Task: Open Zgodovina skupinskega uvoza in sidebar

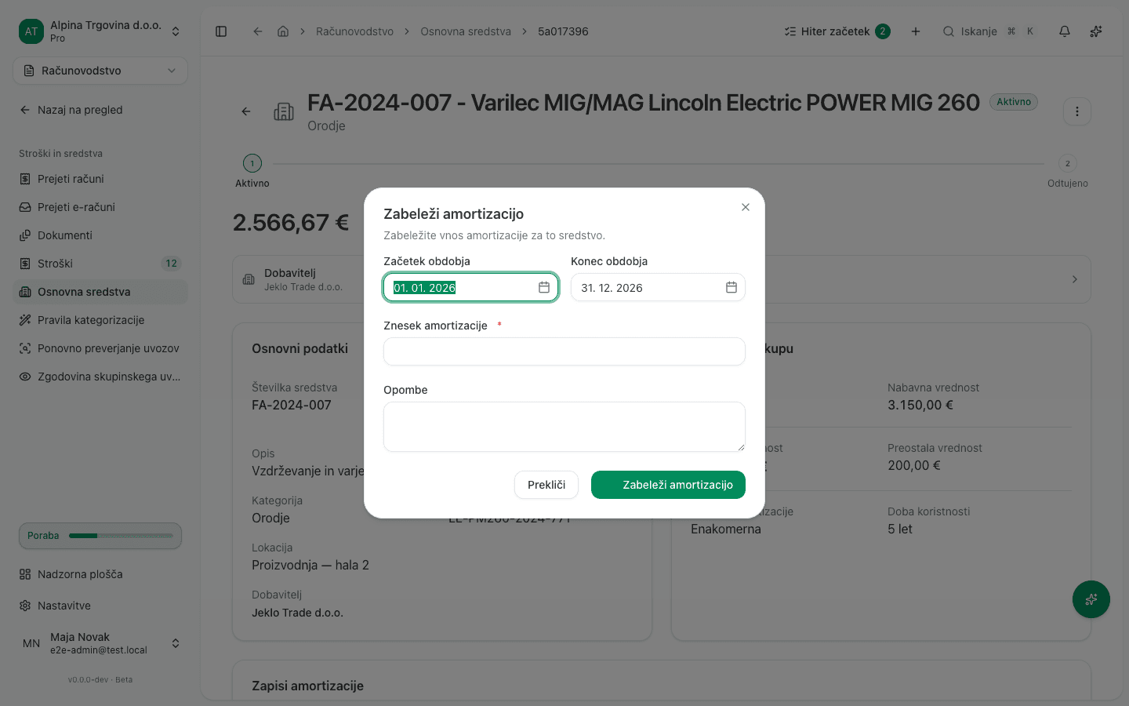Action: point(100,377)
